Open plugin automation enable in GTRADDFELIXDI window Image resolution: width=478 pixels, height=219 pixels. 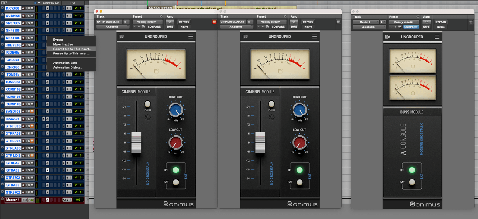coord(294,22)
